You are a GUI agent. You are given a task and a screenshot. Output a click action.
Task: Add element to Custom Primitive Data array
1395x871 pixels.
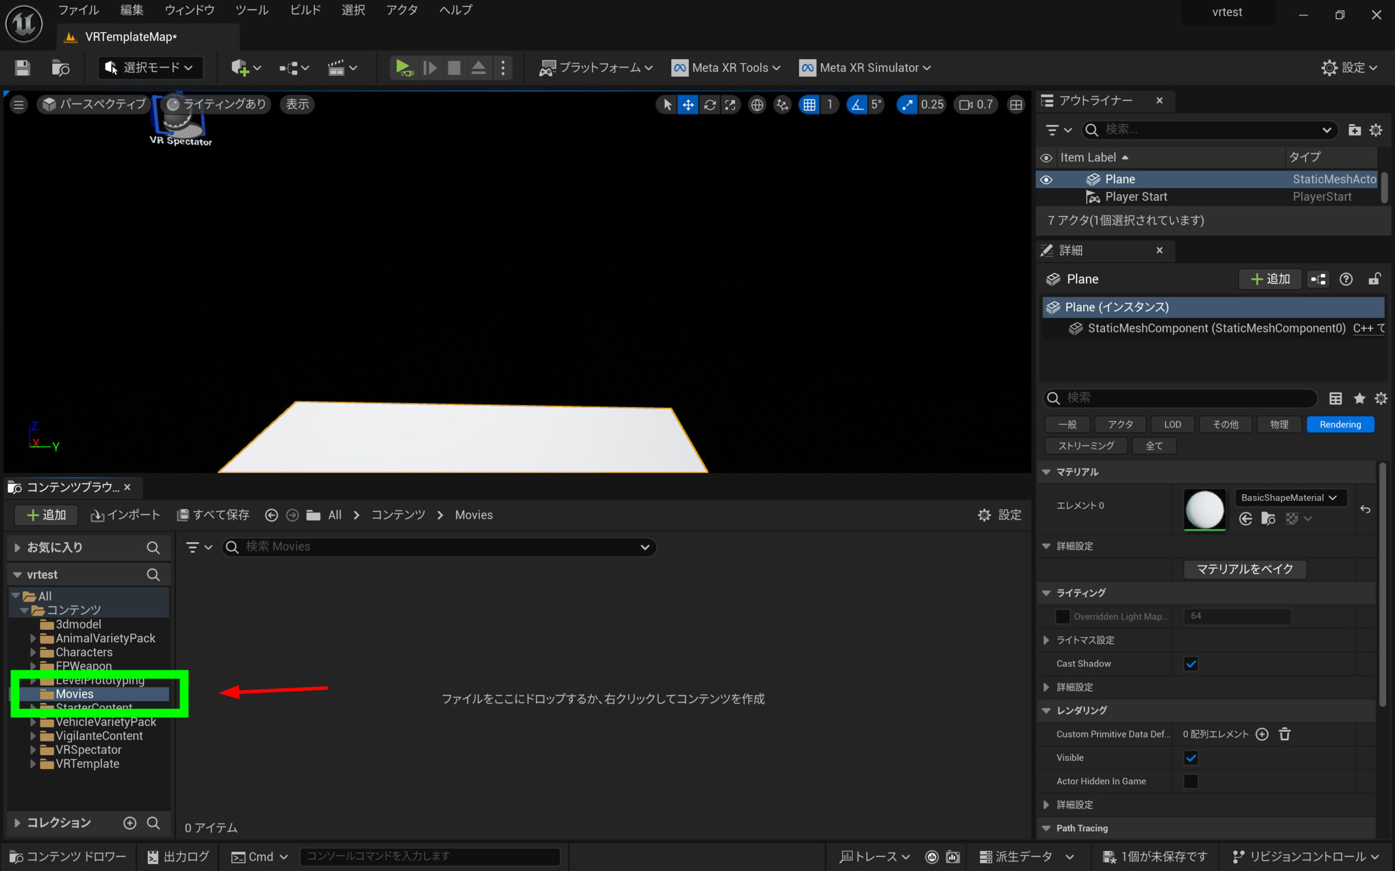1262,734
